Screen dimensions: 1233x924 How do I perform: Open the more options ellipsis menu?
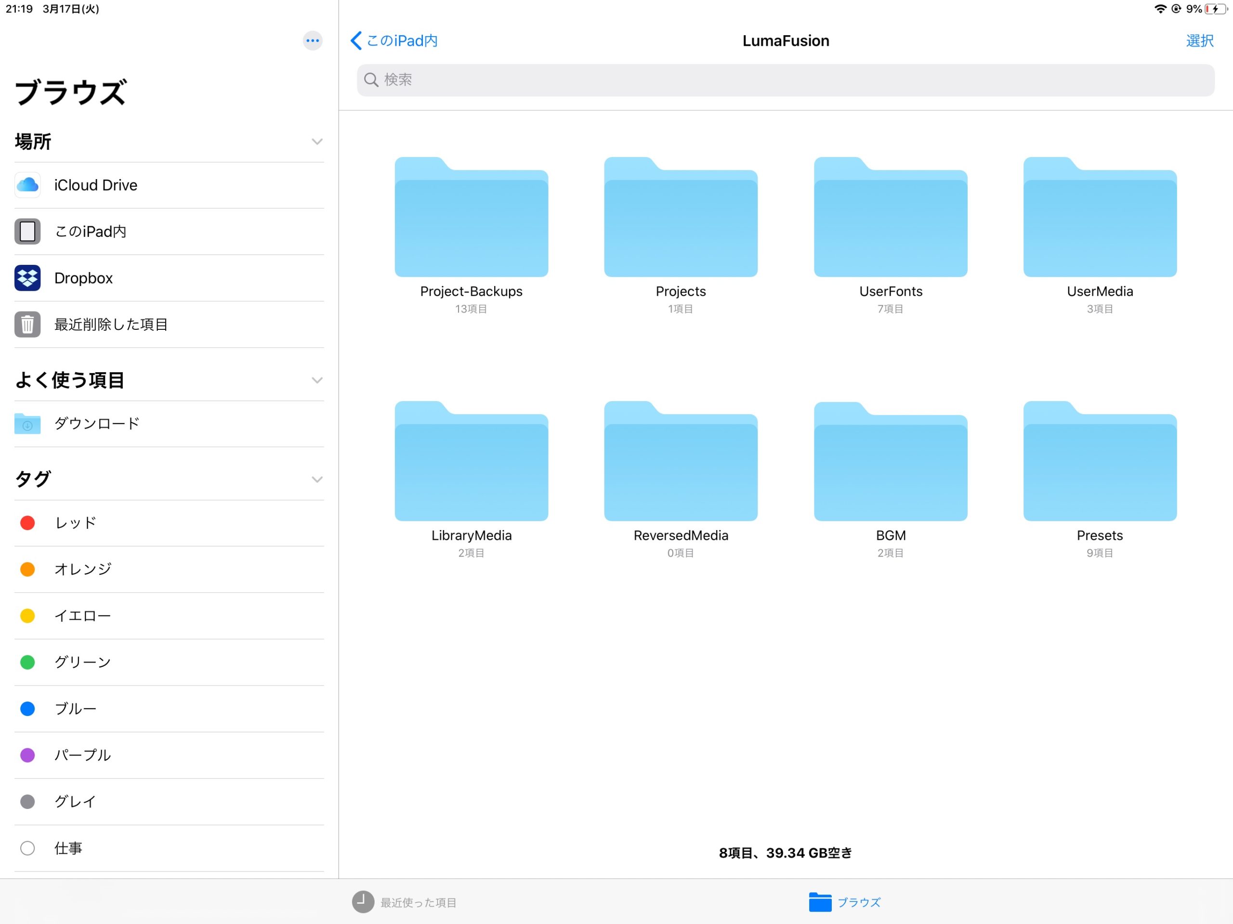pyautogui.click(x=312, y=40)
